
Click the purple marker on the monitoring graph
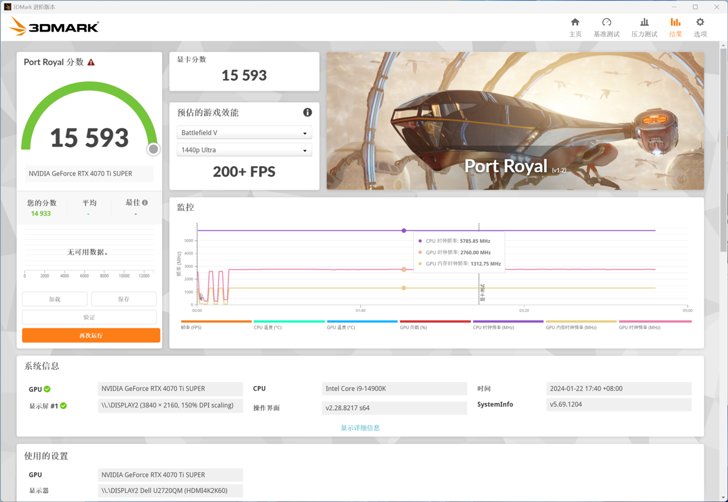click(x=404, y=230)
